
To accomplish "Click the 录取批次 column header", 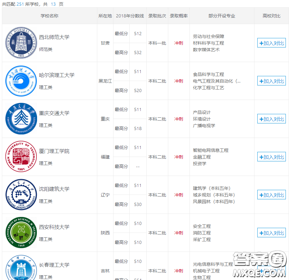I will 157,16.
